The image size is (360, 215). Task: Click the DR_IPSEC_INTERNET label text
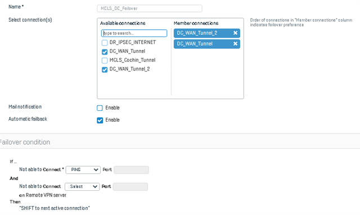[x=133, y=42]
